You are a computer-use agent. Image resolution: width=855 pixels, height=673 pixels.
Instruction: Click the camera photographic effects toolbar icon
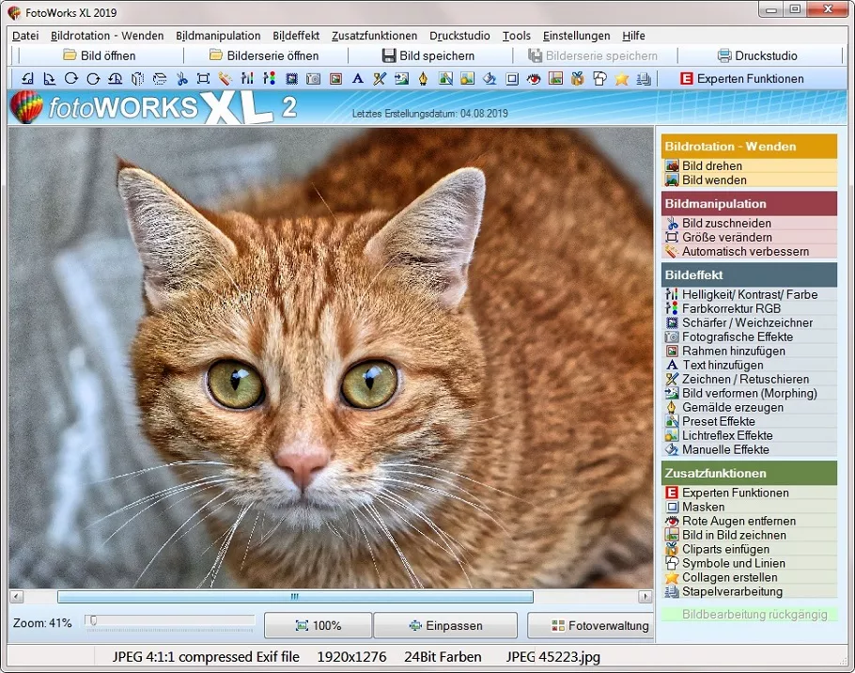point(313,79)
